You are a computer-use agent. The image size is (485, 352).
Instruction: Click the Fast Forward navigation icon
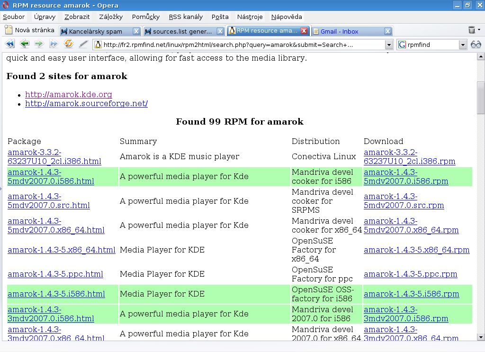tap(54, 44)
